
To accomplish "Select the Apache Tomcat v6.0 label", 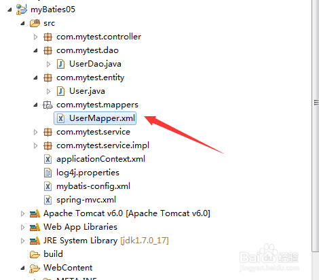I will tap(127, 213).
